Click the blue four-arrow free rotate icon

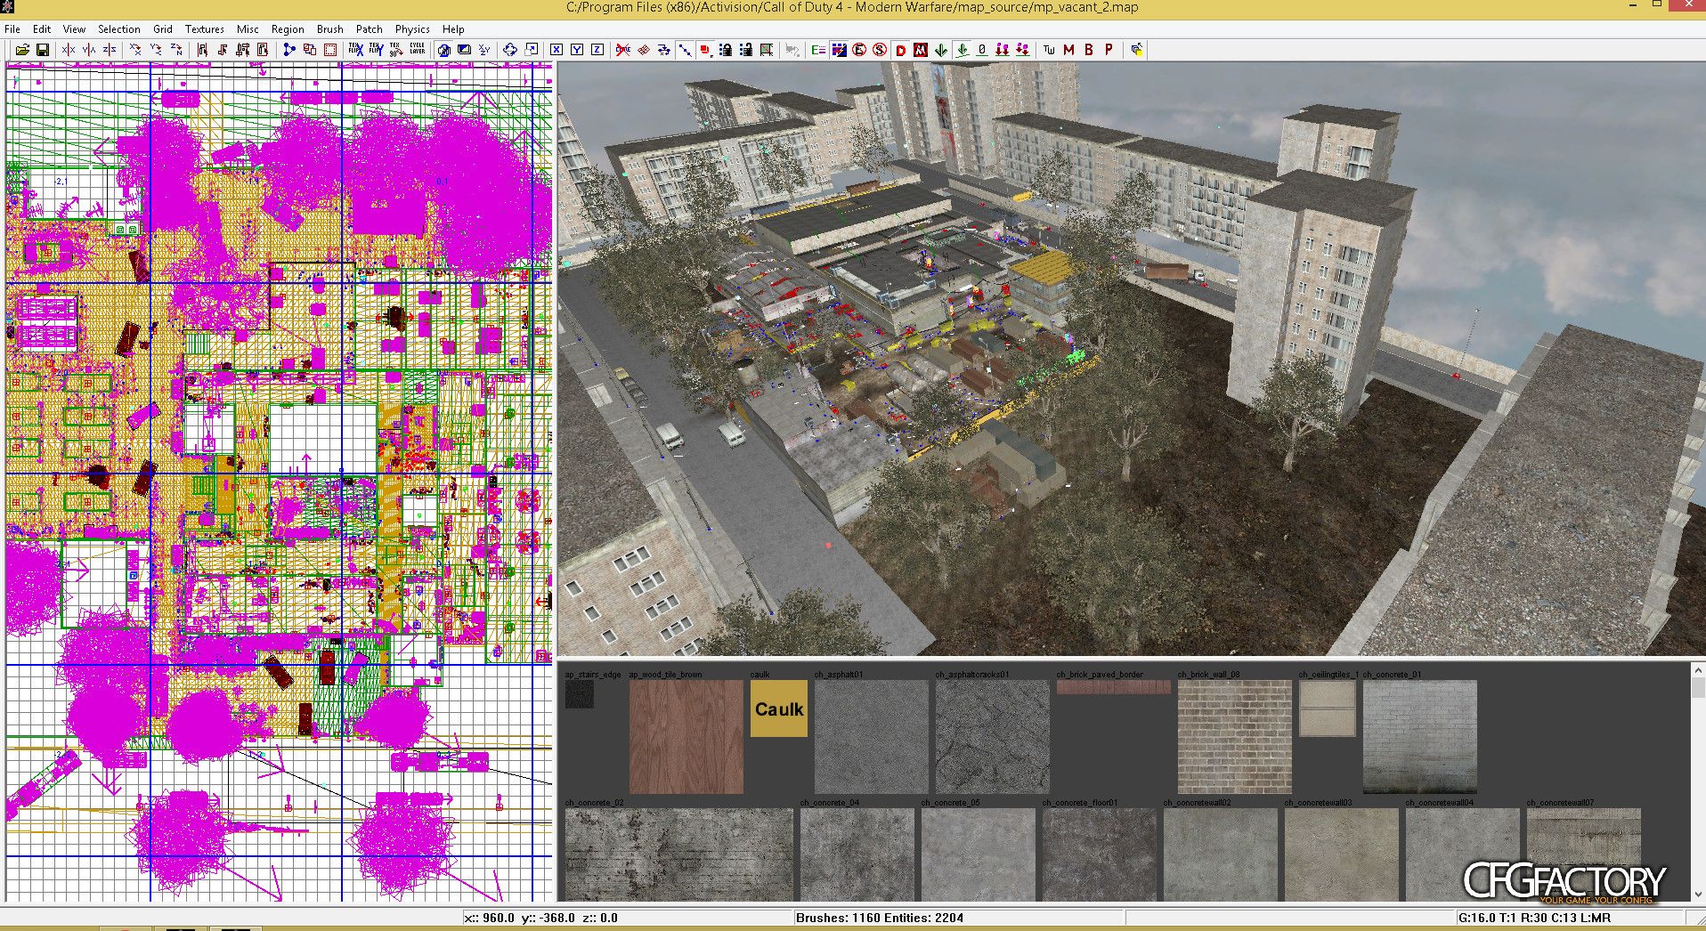pos(510,50)
